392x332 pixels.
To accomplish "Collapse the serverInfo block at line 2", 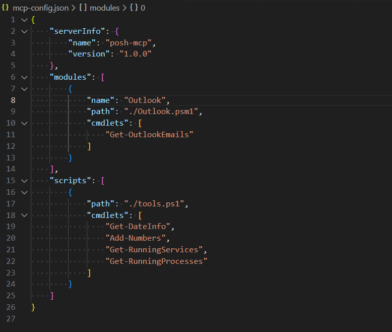I will click(24, 31).
